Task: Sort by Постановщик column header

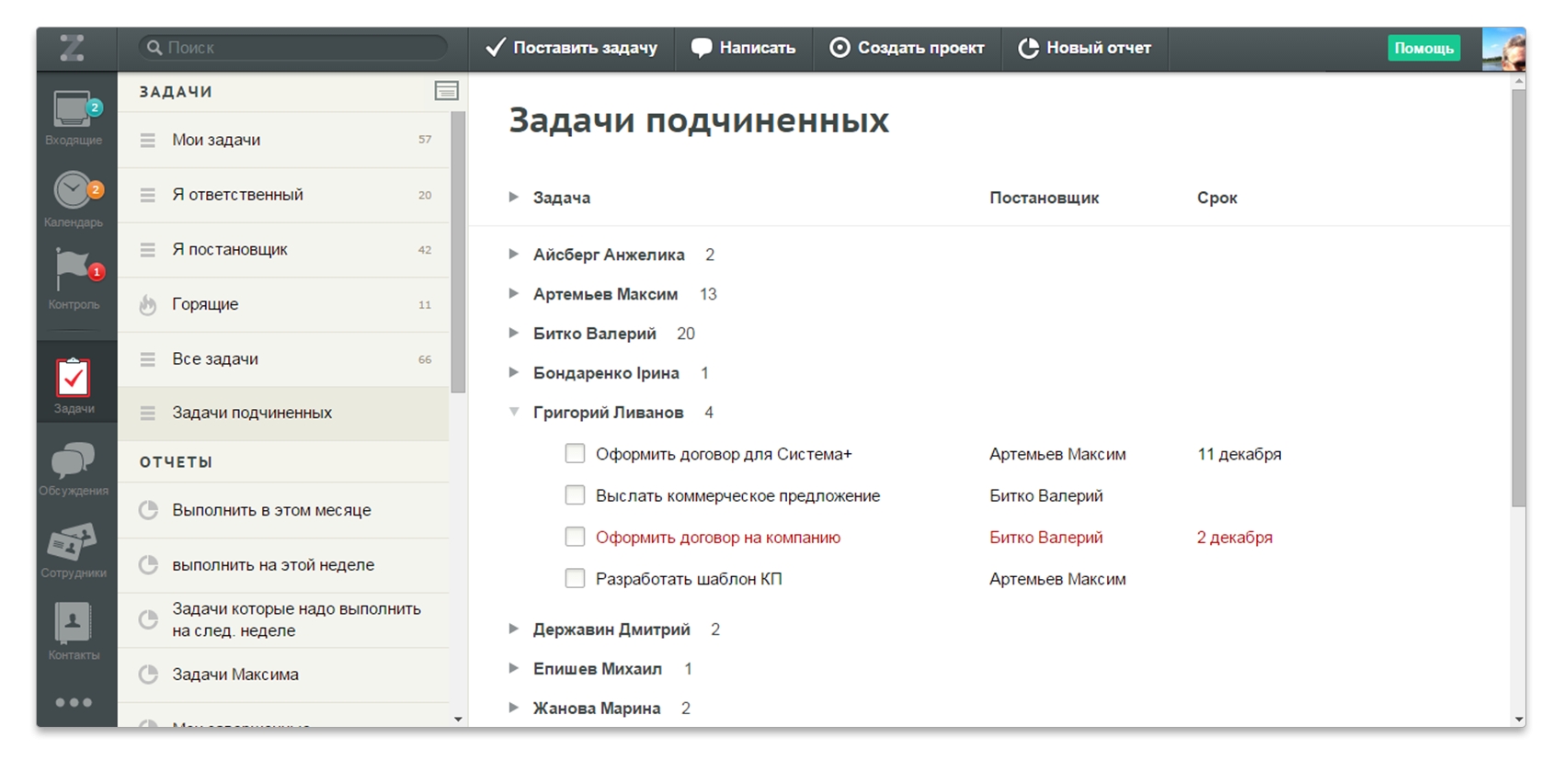Action: pos(1044,198)
